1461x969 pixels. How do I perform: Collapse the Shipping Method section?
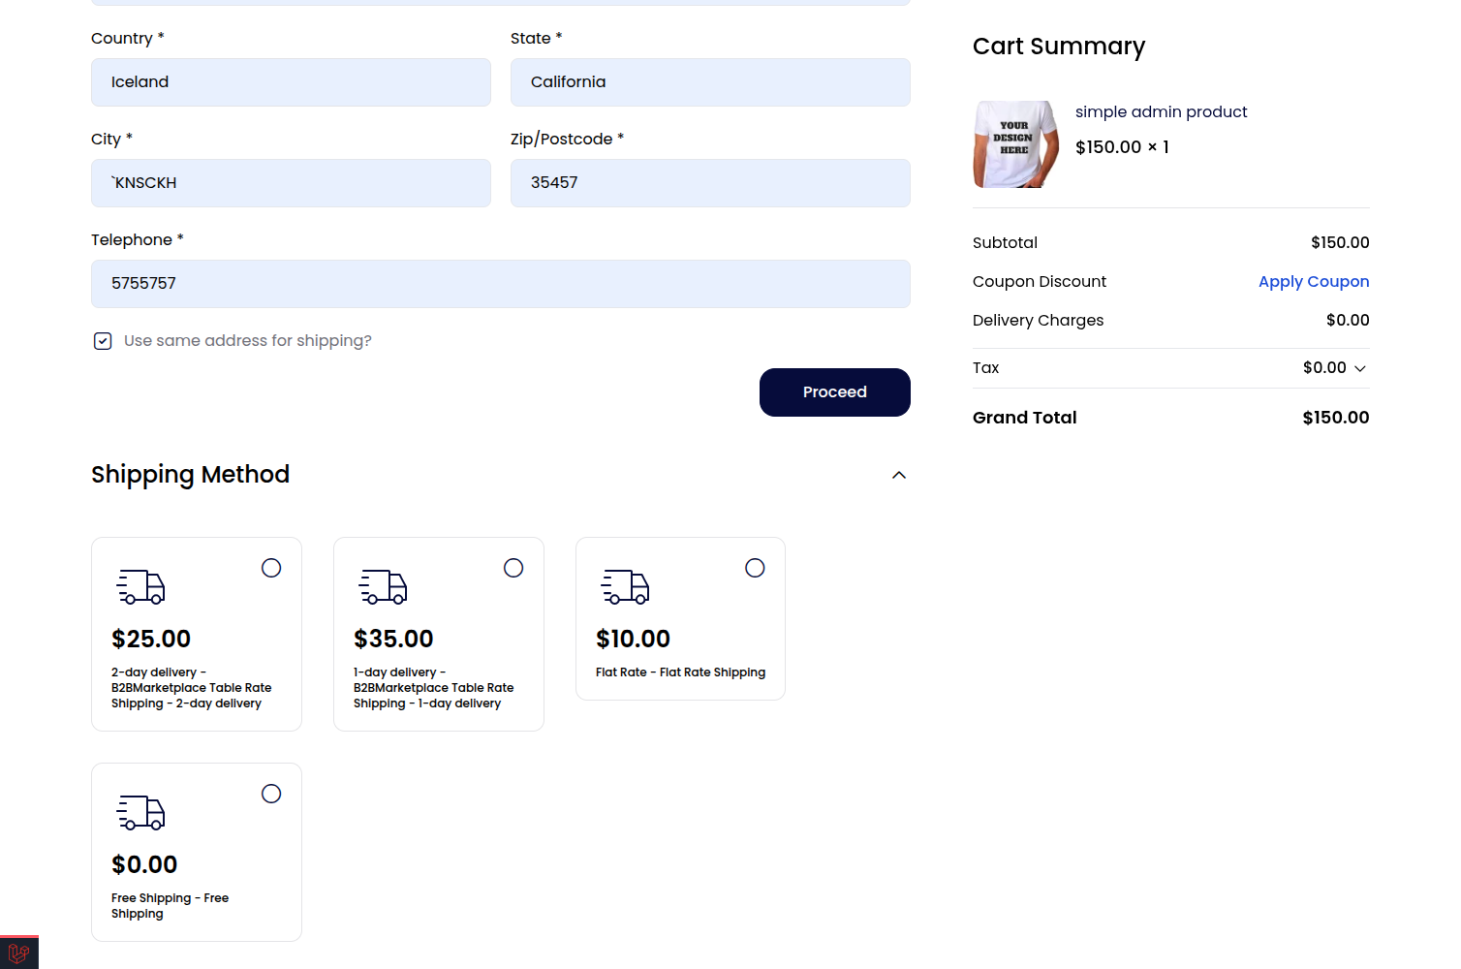tap(898, 475)
